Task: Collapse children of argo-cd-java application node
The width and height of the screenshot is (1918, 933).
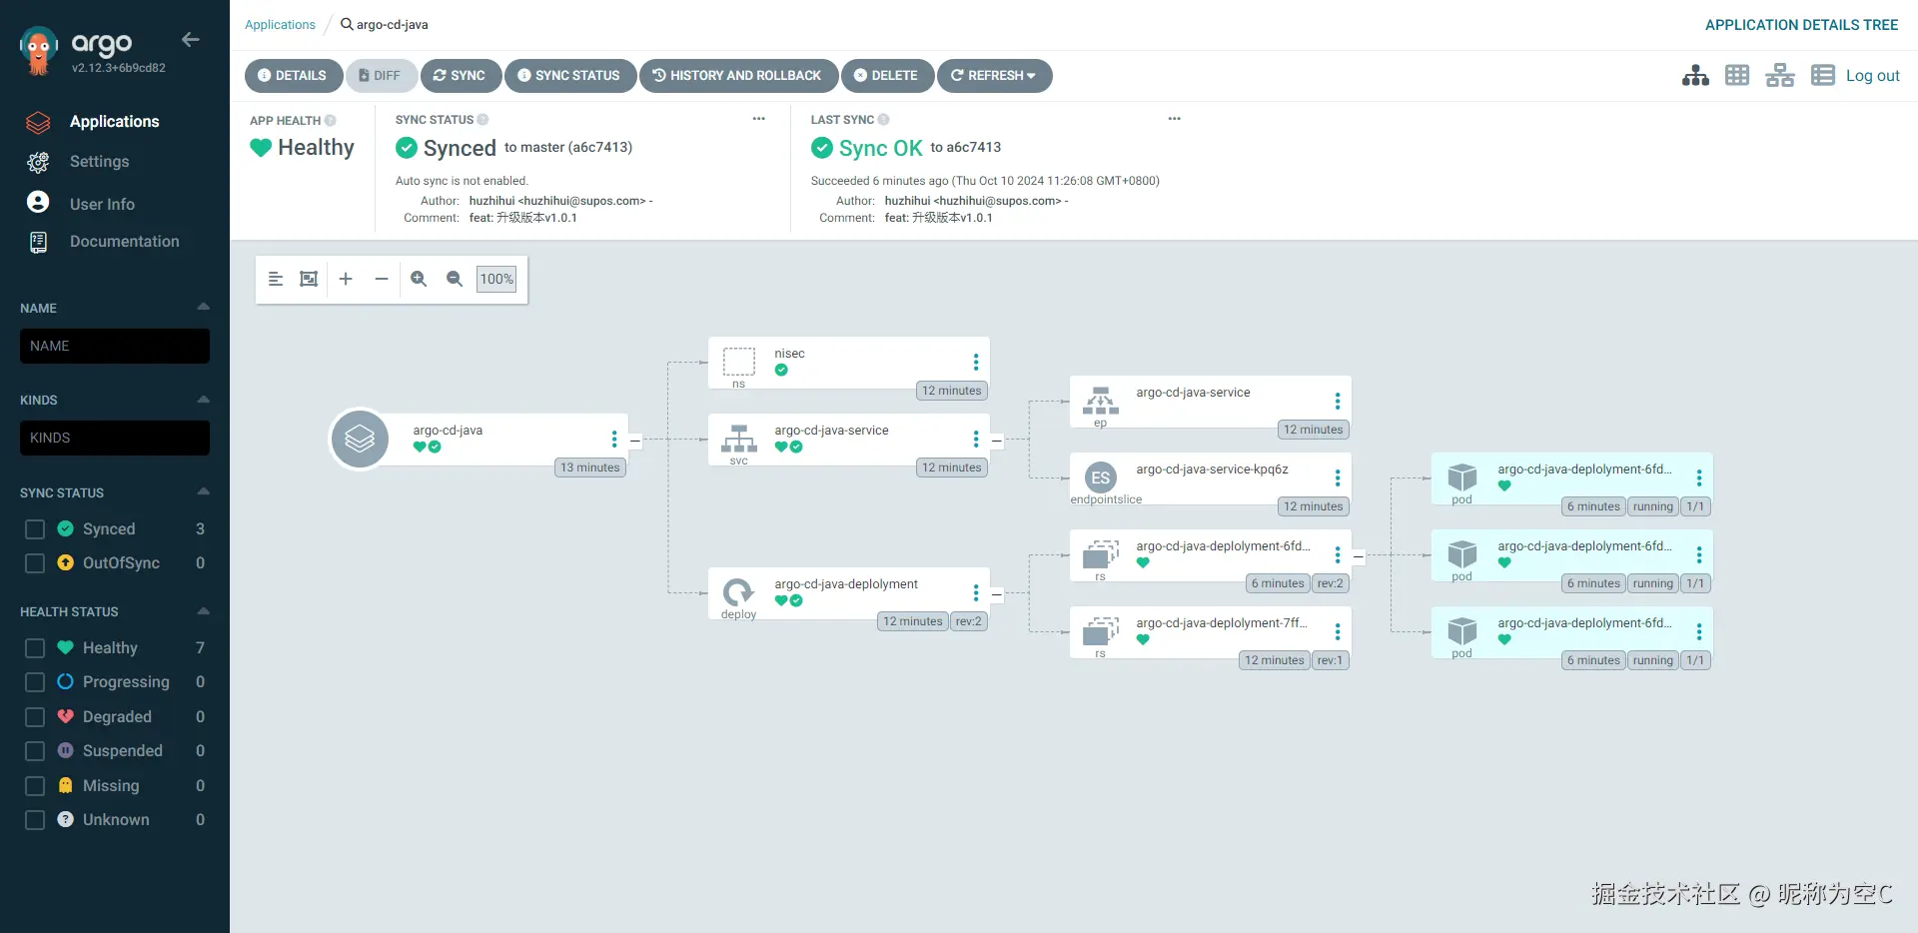Action: coord(635,441)
